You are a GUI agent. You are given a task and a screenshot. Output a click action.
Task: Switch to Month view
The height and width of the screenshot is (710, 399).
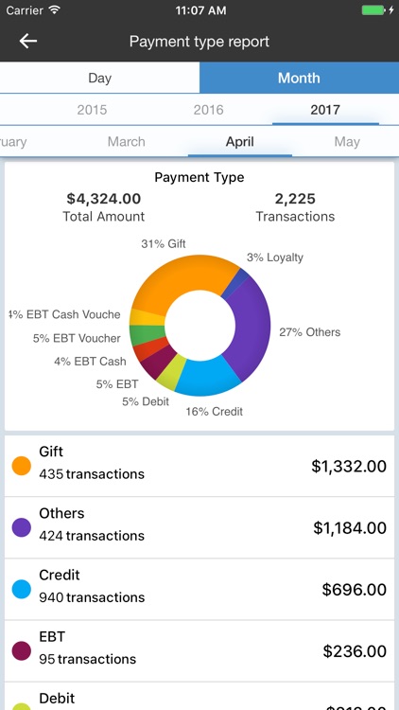pyautogui.click(x=299, y=78)
